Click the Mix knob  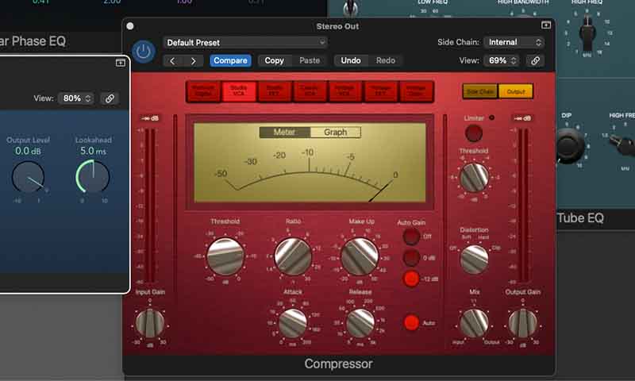tap(474, 323)
